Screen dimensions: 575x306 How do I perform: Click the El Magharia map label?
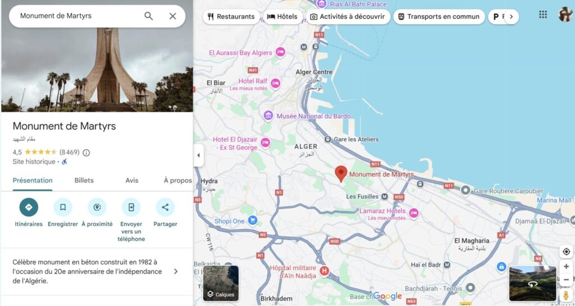tap(472, 241)
